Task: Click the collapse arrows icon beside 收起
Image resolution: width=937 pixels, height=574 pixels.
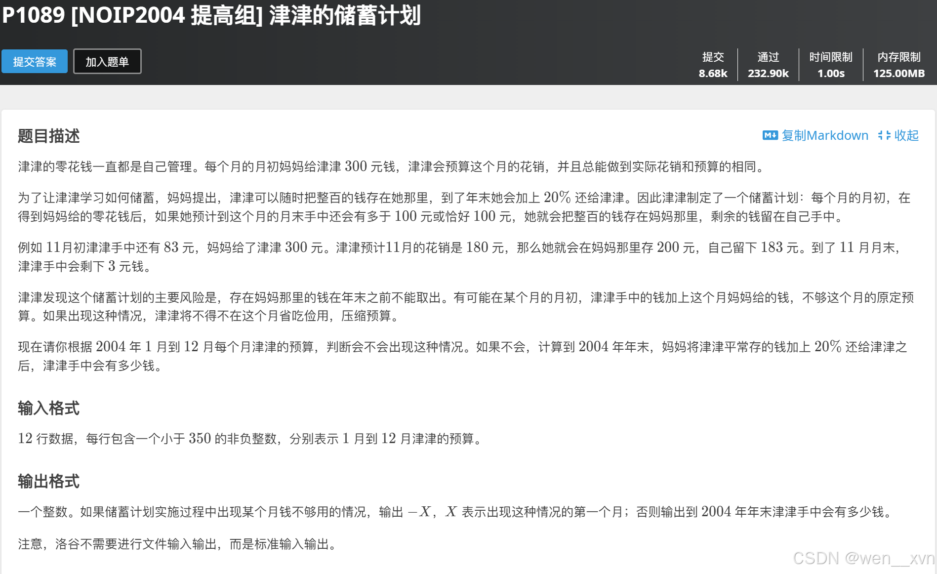Action: (884, 135)
